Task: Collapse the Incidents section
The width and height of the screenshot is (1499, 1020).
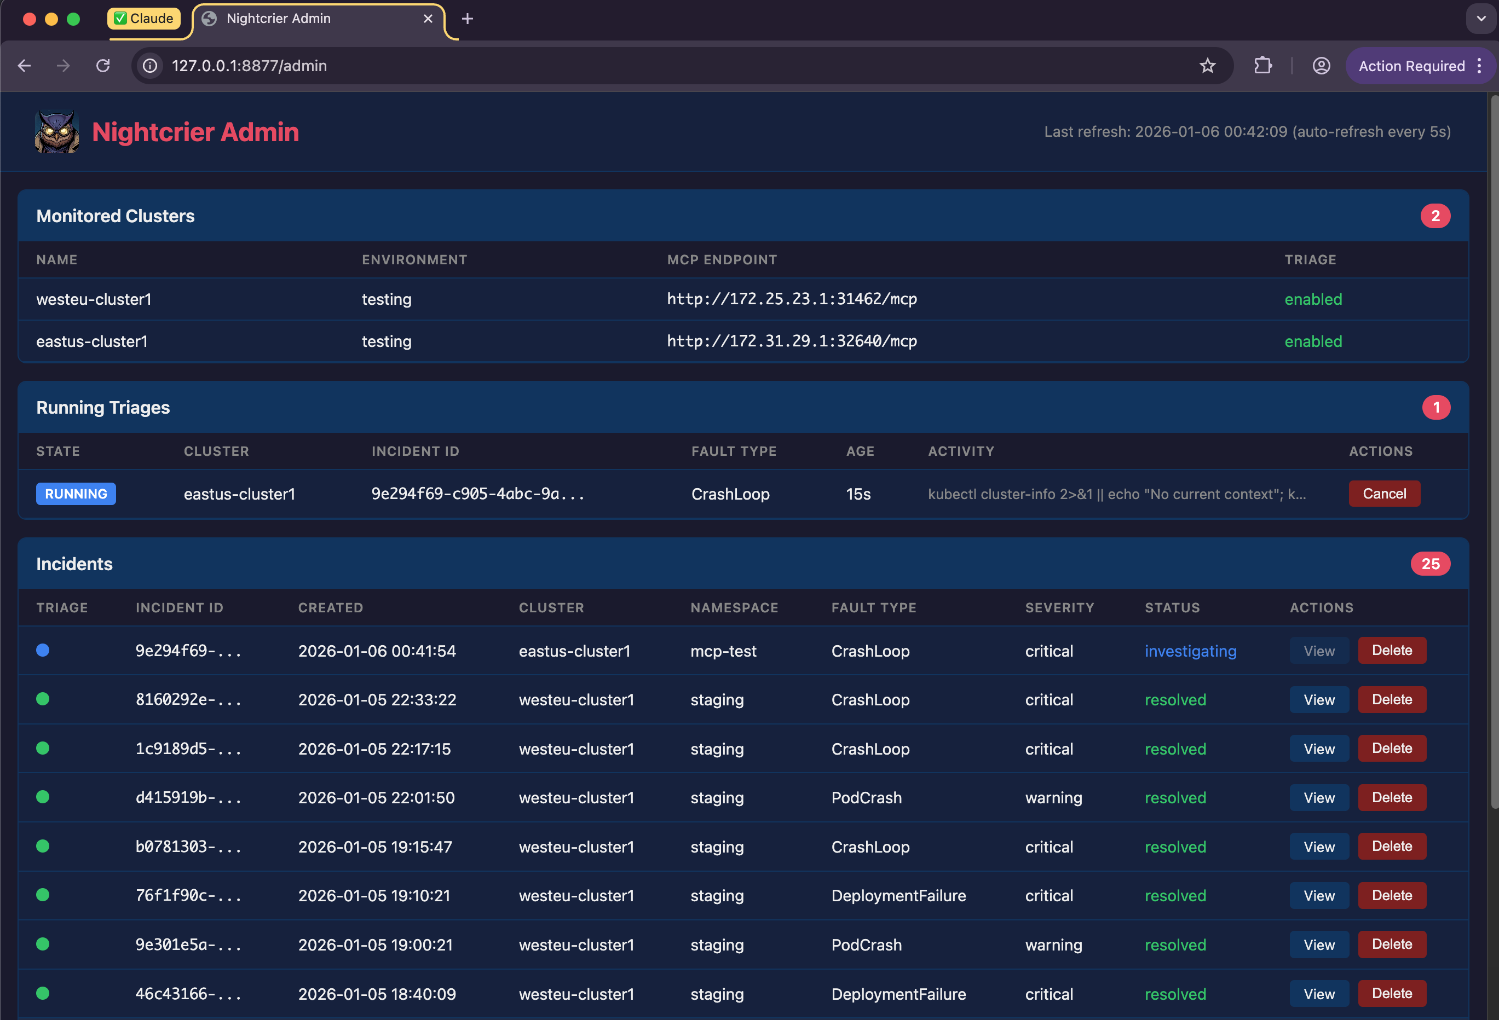Action: [x=74, y=563]
